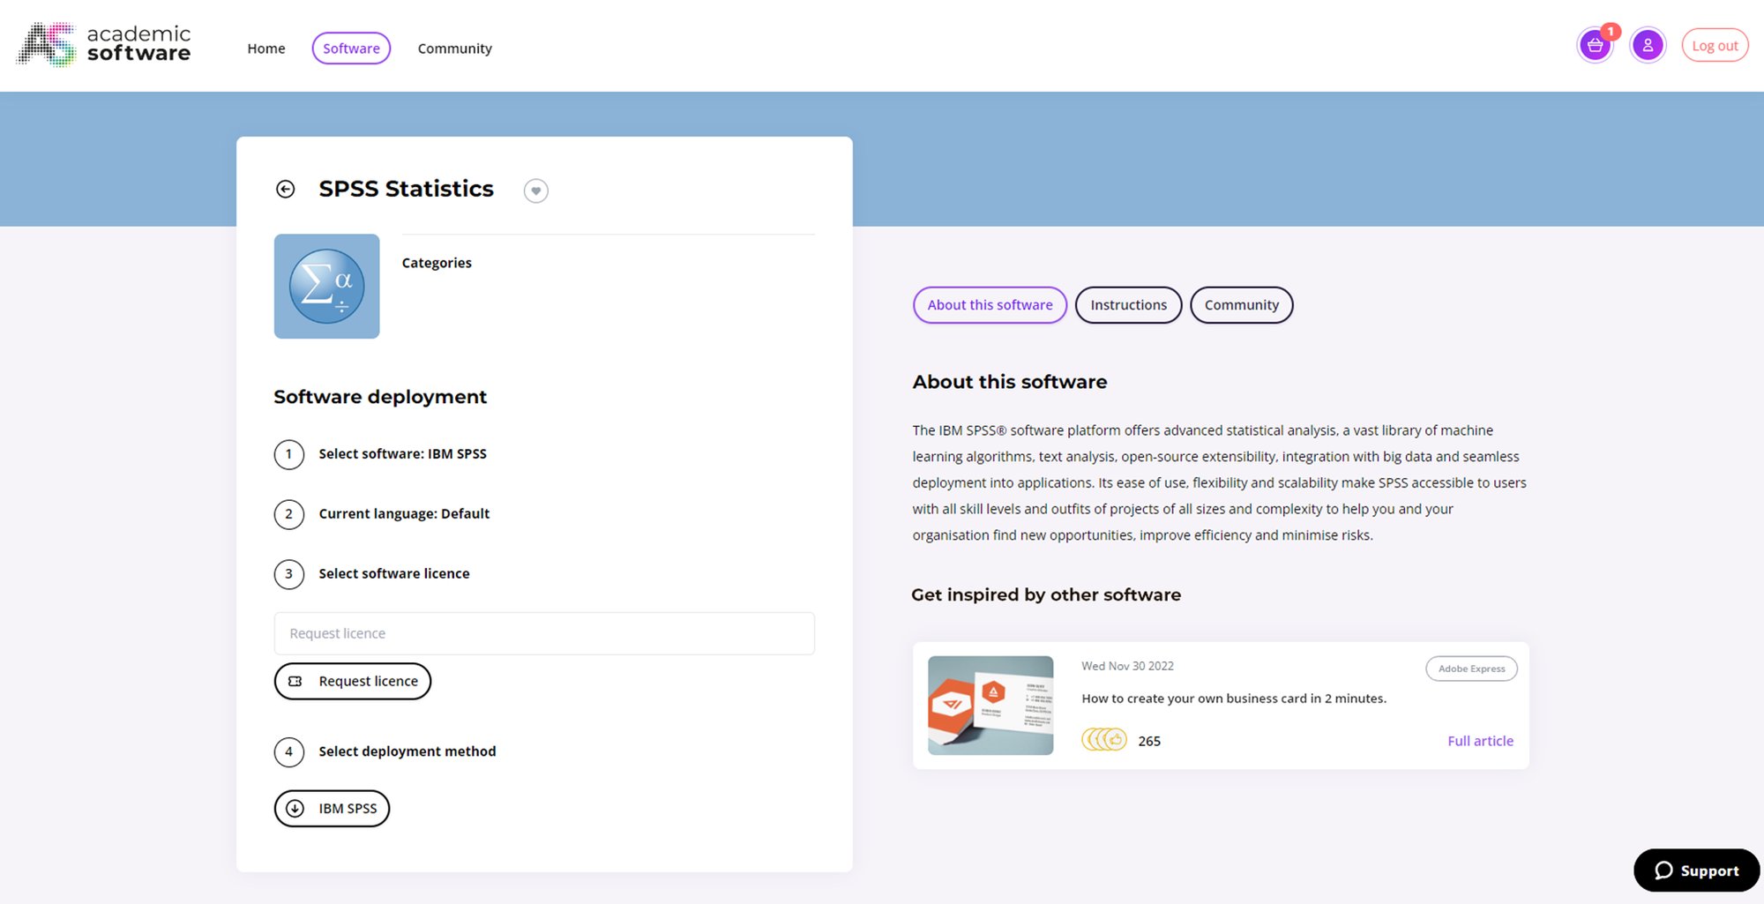Switch to the Instructions tab
This screenshot has width=1764, height=904.
(1128, 304)
